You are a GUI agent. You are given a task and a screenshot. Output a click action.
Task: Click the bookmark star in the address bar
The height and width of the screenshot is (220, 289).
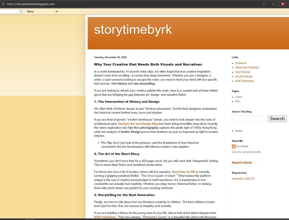273,4
